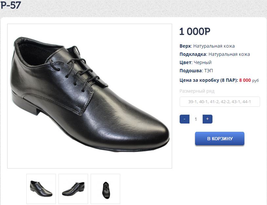Click the Верх material label

click(x=185, y=46)
